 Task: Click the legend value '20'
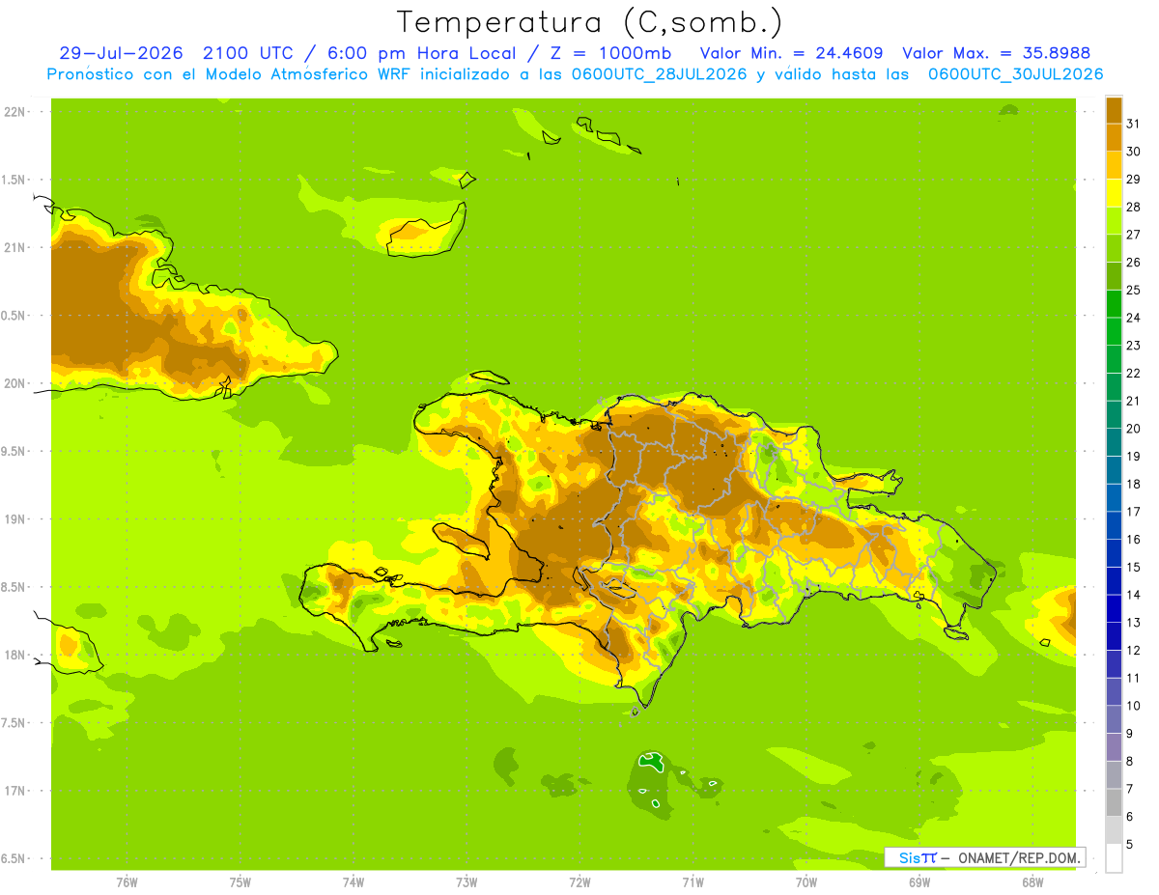click(x=1133, y=429)
